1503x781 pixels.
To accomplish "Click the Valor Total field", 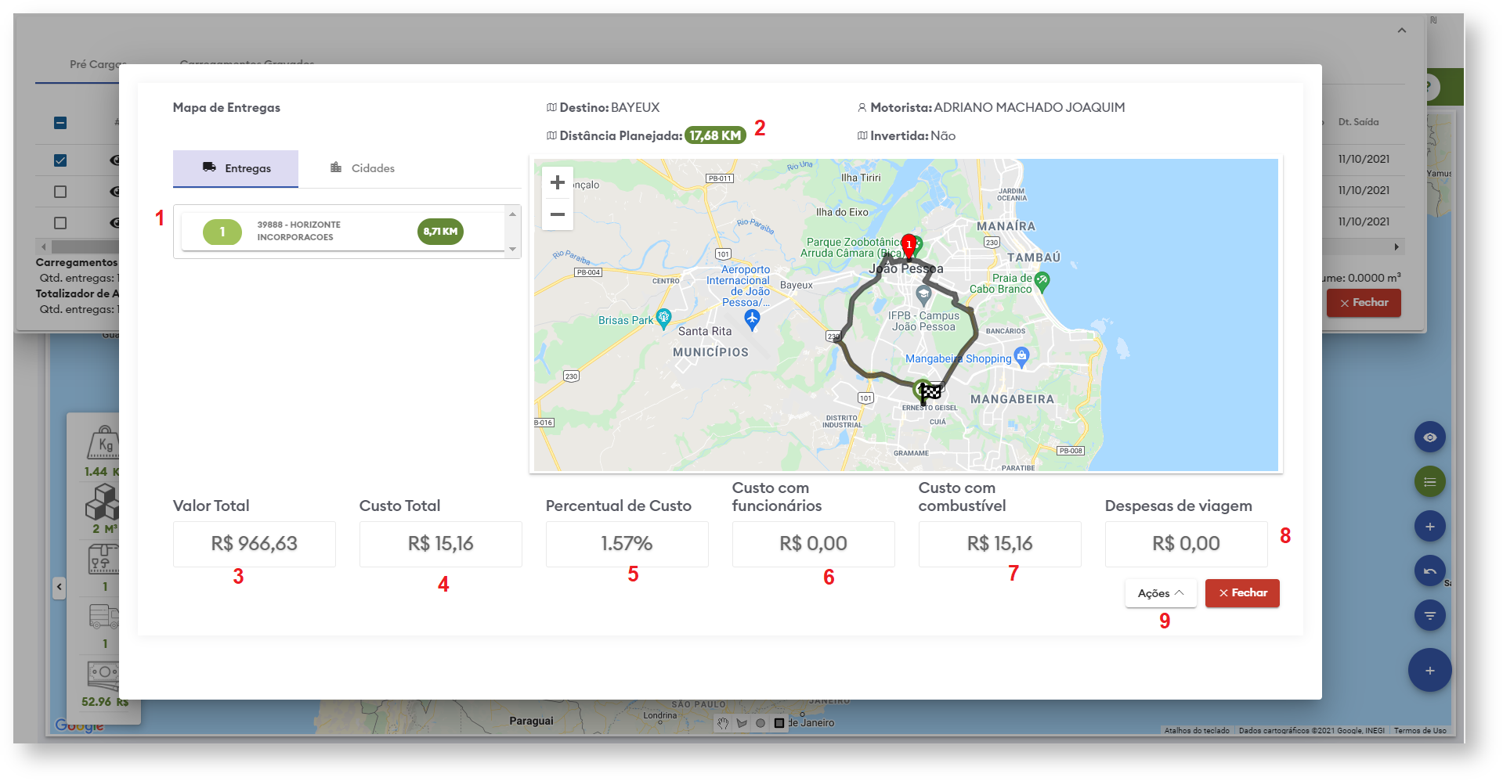I will tap(254, 544).
